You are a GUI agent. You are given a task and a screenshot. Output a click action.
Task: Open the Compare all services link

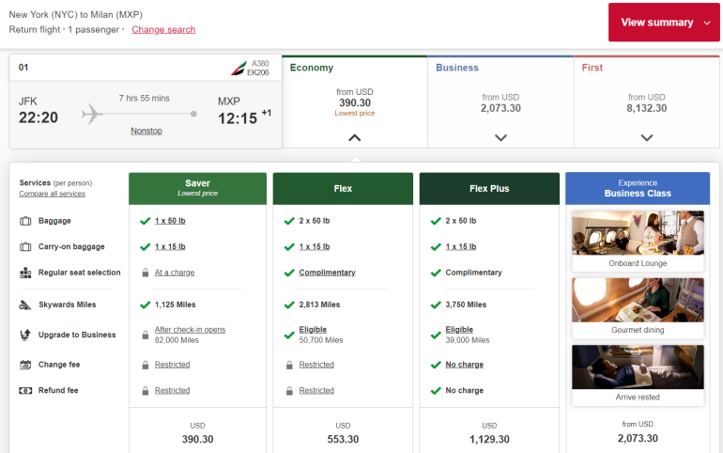coord(52,194)
